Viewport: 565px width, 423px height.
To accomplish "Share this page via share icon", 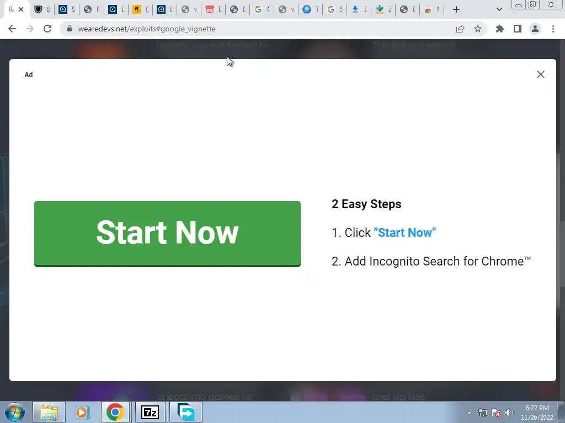I will coord(460,29).
